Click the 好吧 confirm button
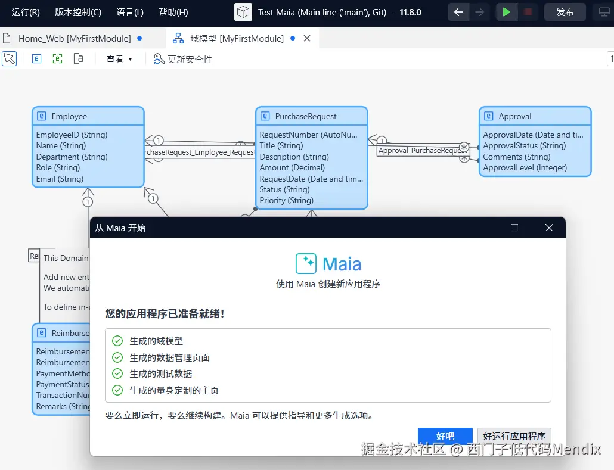The width and height of the screenshot is (614, 470). 445,436
